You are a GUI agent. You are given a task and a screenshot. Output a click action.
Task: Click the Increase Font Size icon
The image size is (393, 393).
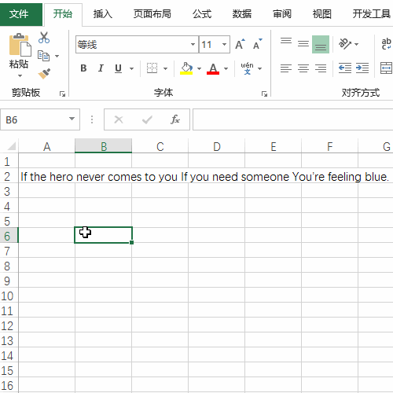tap(240, 44)
